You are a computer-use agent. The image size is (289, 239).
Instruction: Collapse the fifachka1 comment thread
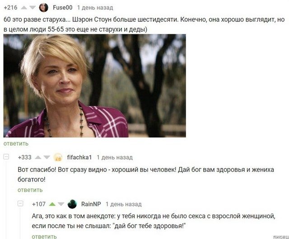pyautogui.click(x=6, y=157)
